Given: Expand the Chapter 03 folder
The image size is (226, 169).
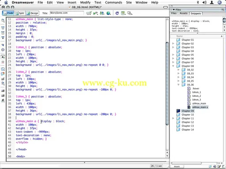Looking at the screenshot, I should (x=173, y=47).
